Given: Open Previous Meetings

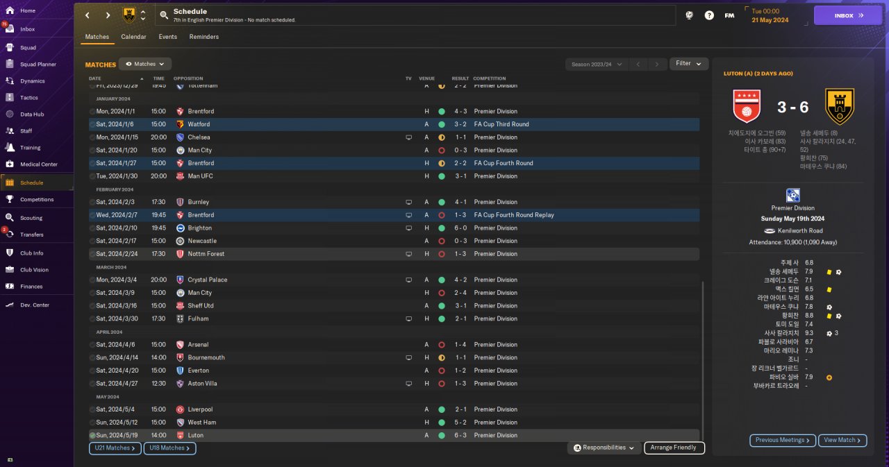Looking at the screenshot, I should (782, 440).
